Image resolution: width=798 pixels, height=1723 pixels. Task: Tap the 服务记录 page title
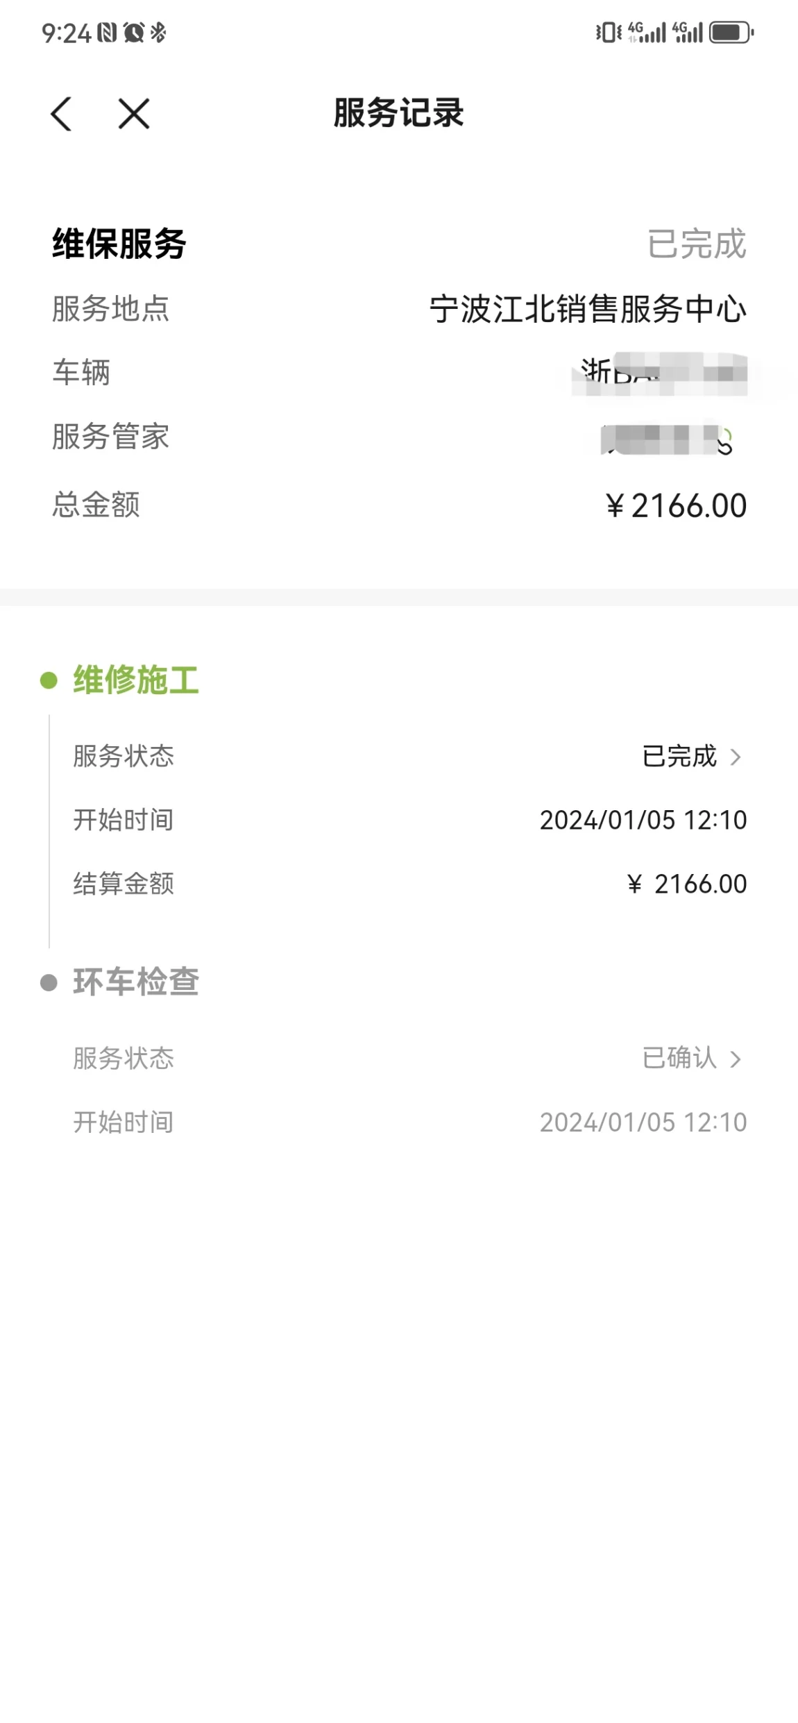399,113
